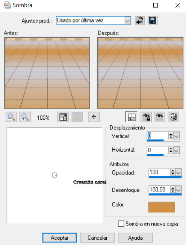The width and height of the screenshot is (186, 245).
Task: Expand the Opacidad value dropdown arrow
Action: pos(178,172)
